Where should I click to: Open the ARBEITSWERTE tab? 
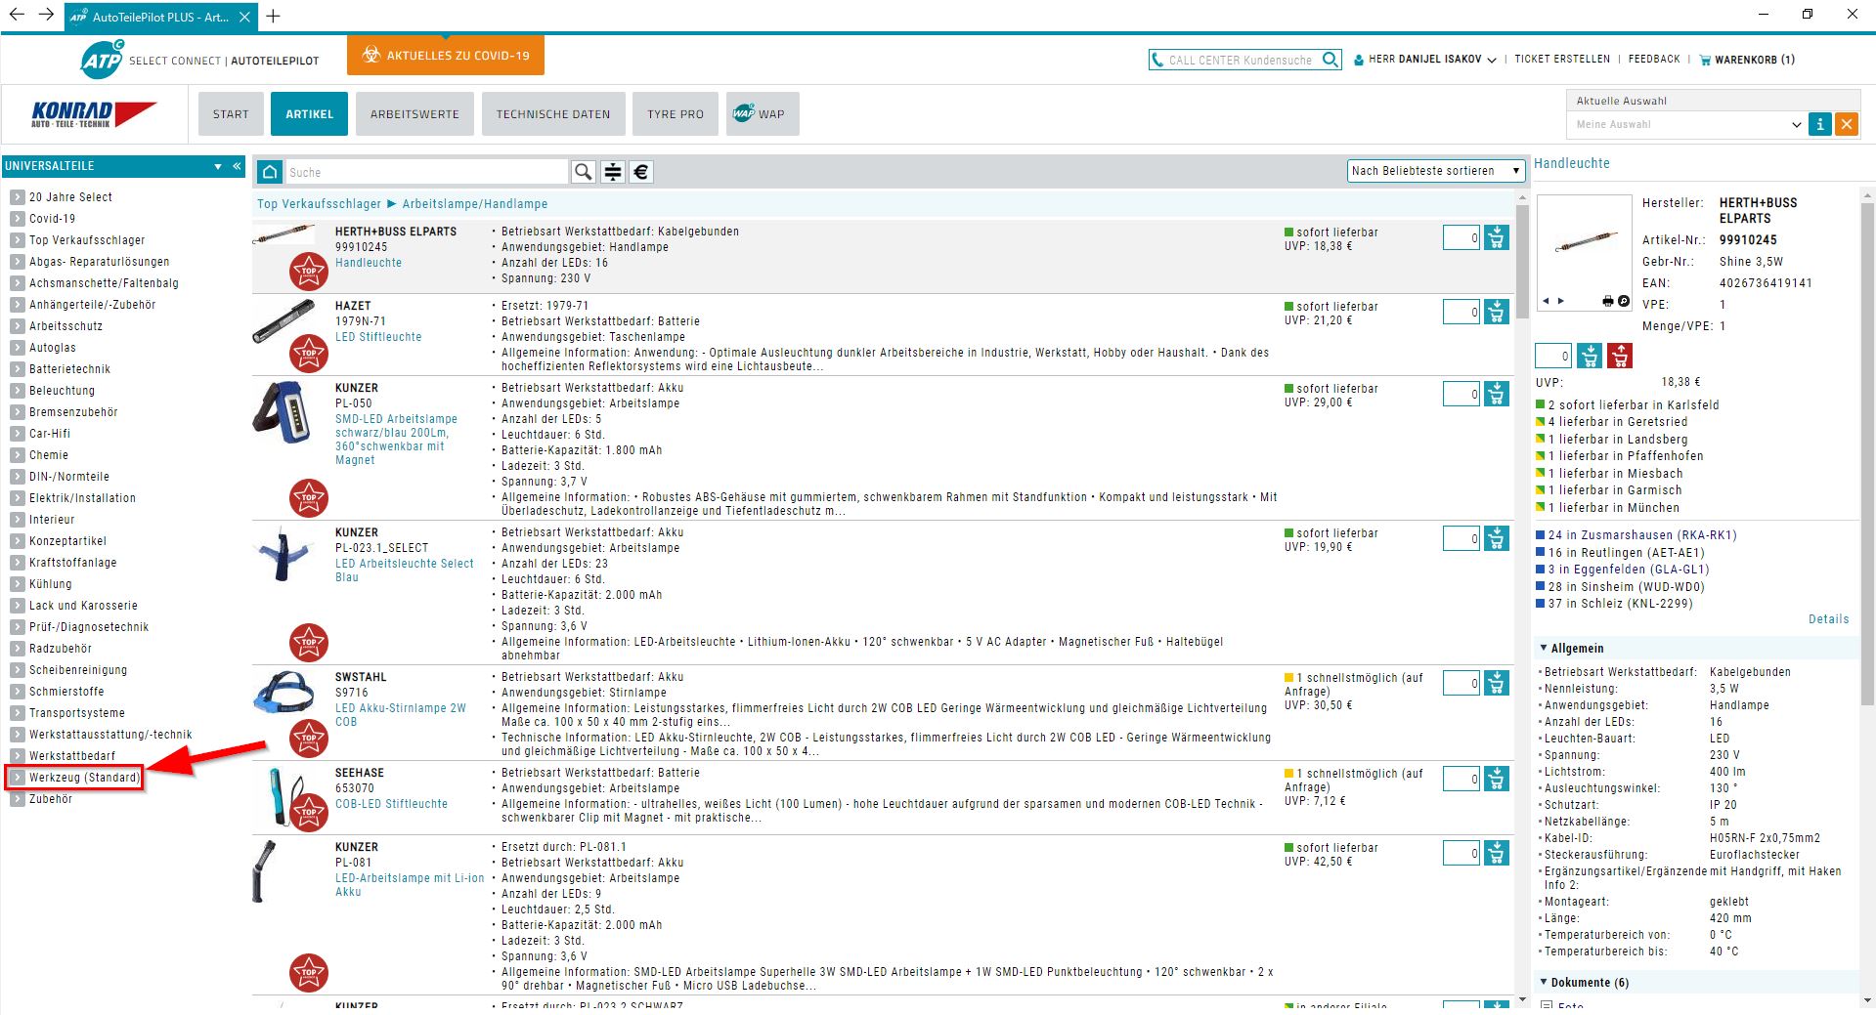(414, 114)
